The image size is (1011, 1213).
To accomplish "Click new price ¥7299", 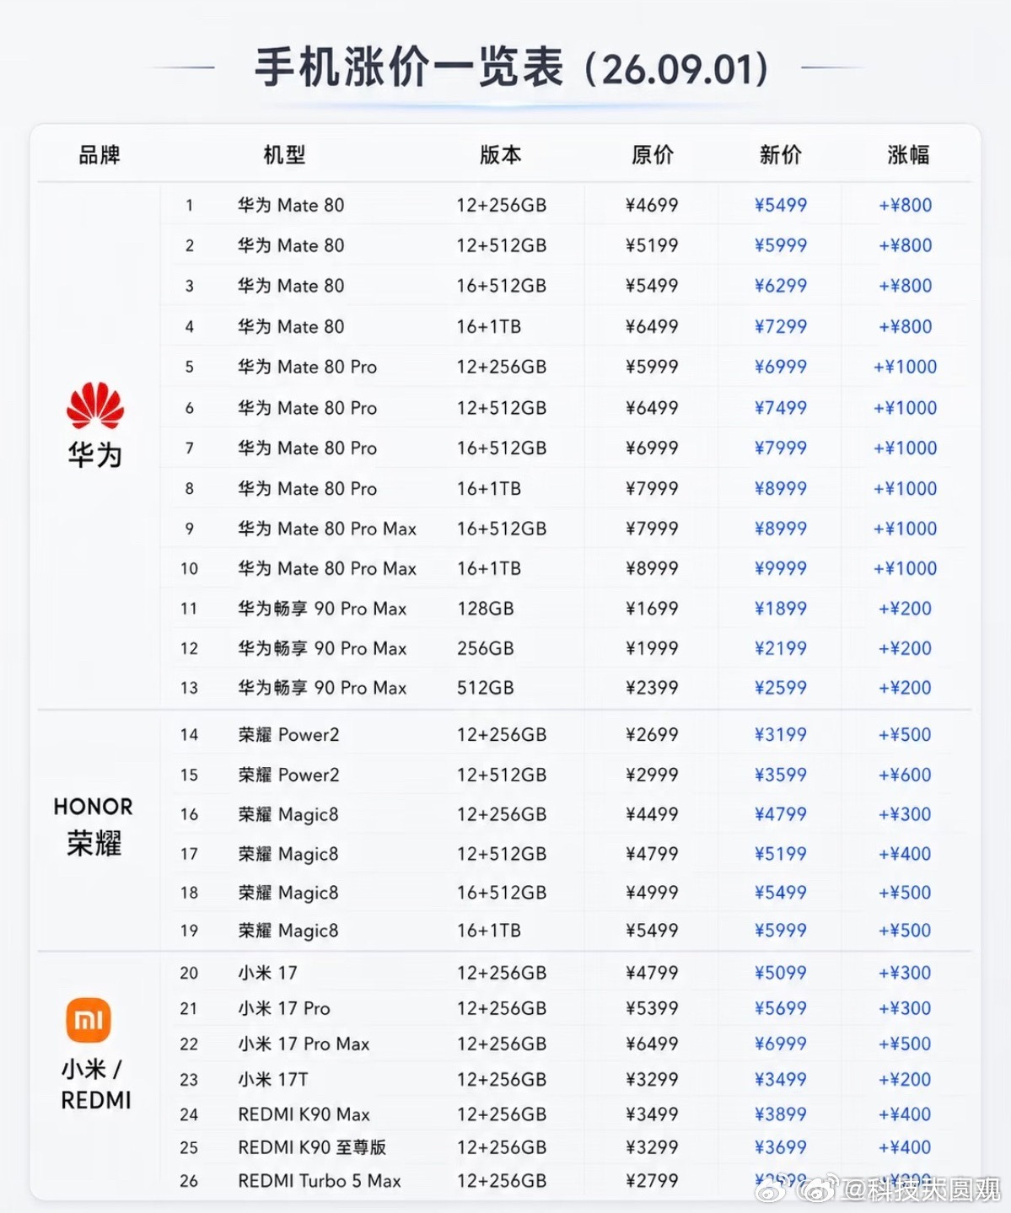I will pos(781,326).
